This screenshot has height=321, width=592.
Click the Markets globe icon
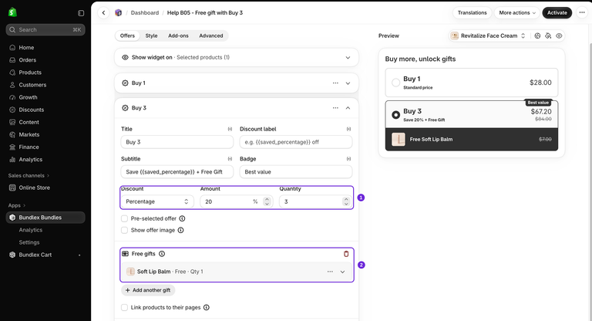coord(12,135)
